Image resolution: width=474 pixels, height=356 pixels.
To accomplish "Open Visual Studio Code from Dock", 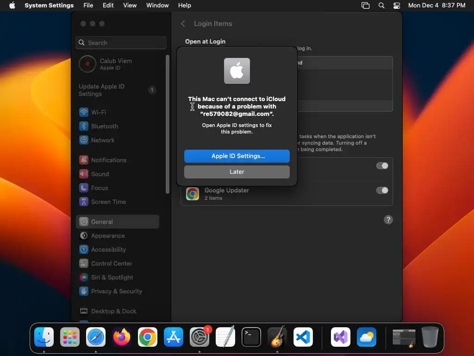I will tap(303, 337).
